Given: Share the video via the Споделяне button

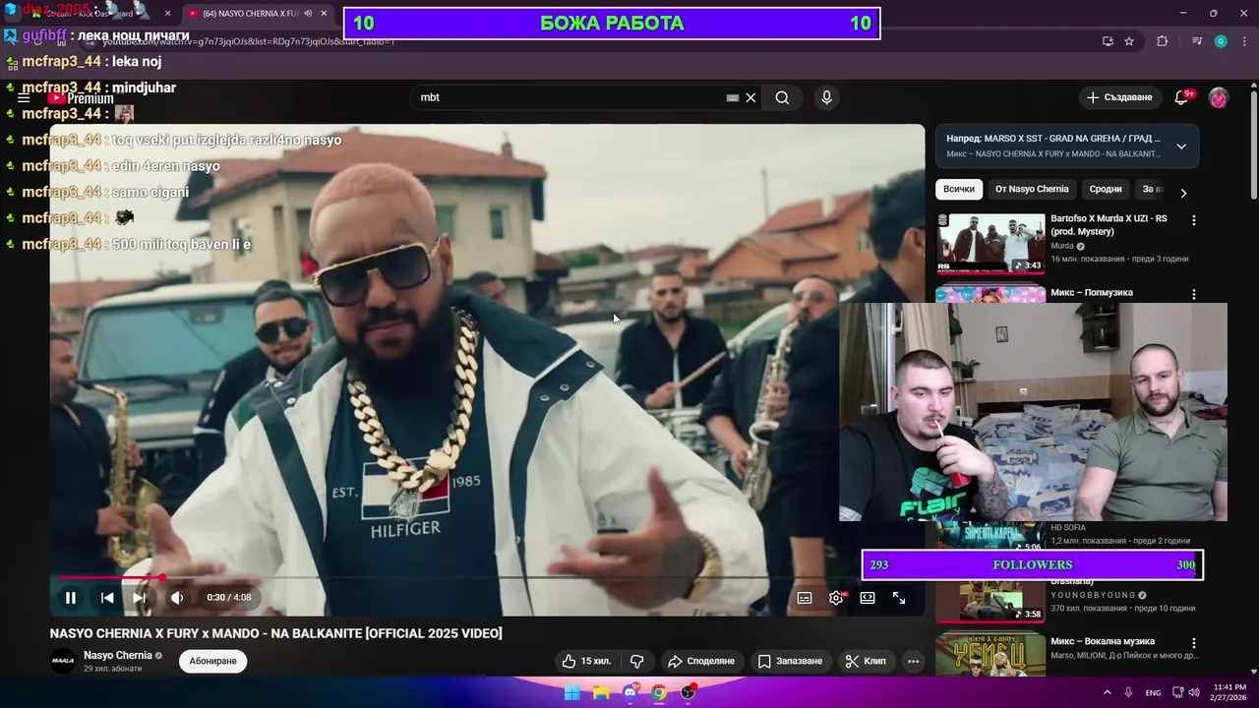Looking at the screenshot, I should [701, 661].
